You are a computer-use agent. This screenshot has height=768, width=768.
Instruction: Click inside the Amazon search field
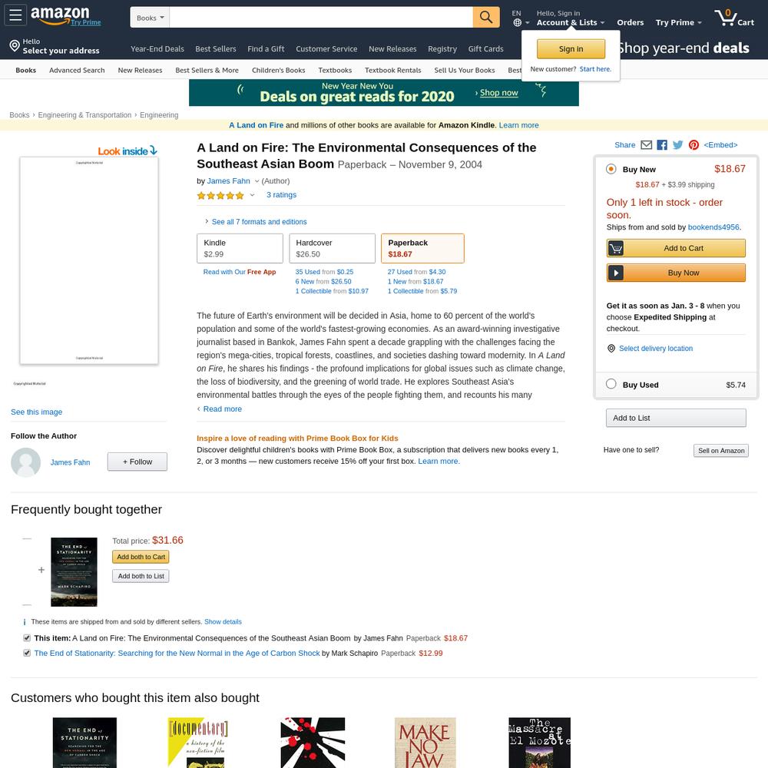click(x=321, y=18)
